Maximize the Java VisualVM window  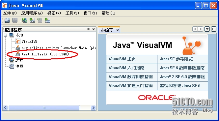[x=206, y=6]
